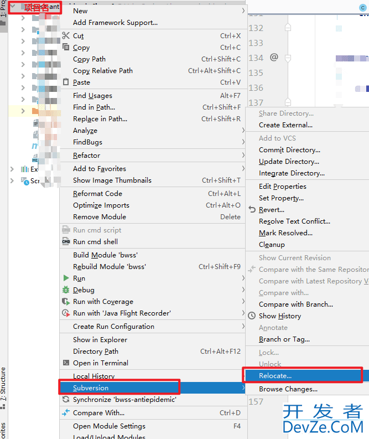Select Find in Path...
The image size is (369, 439).
click(153, 107)
